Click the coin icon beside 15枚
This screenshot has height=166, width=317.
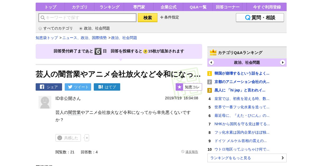[145, 51]
